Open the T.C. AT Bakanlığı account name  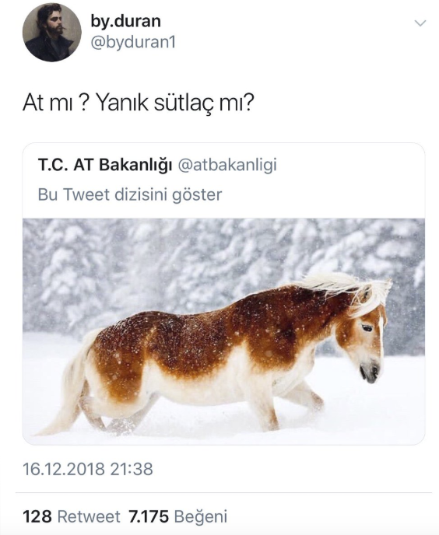105,165
